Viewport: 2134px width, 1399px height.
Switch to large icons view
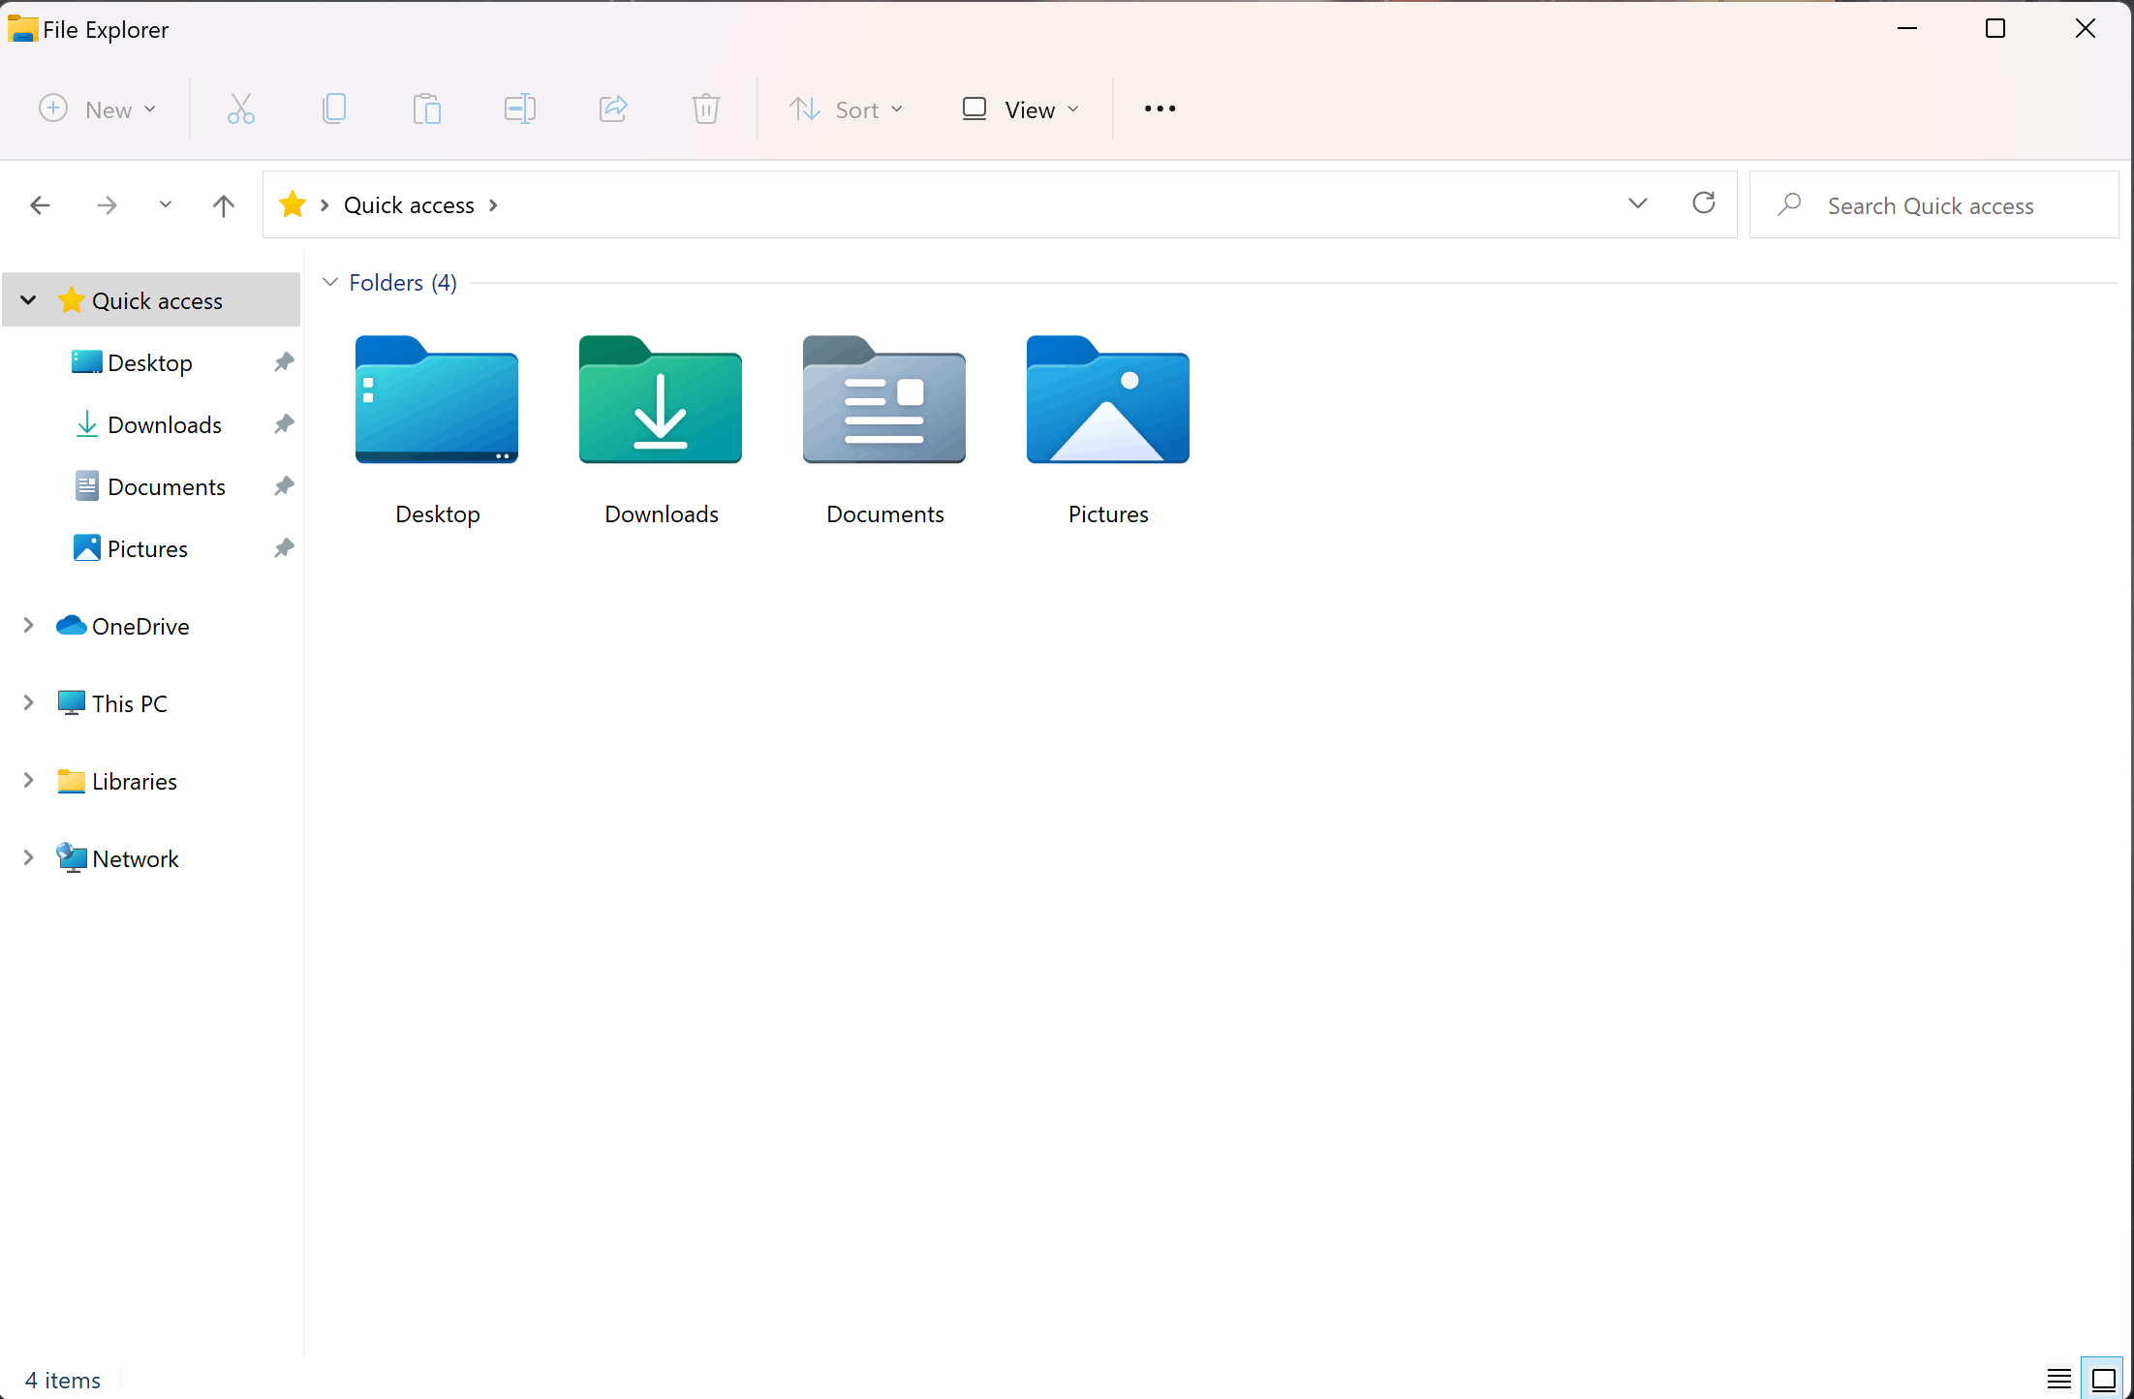point(2103,1379)
